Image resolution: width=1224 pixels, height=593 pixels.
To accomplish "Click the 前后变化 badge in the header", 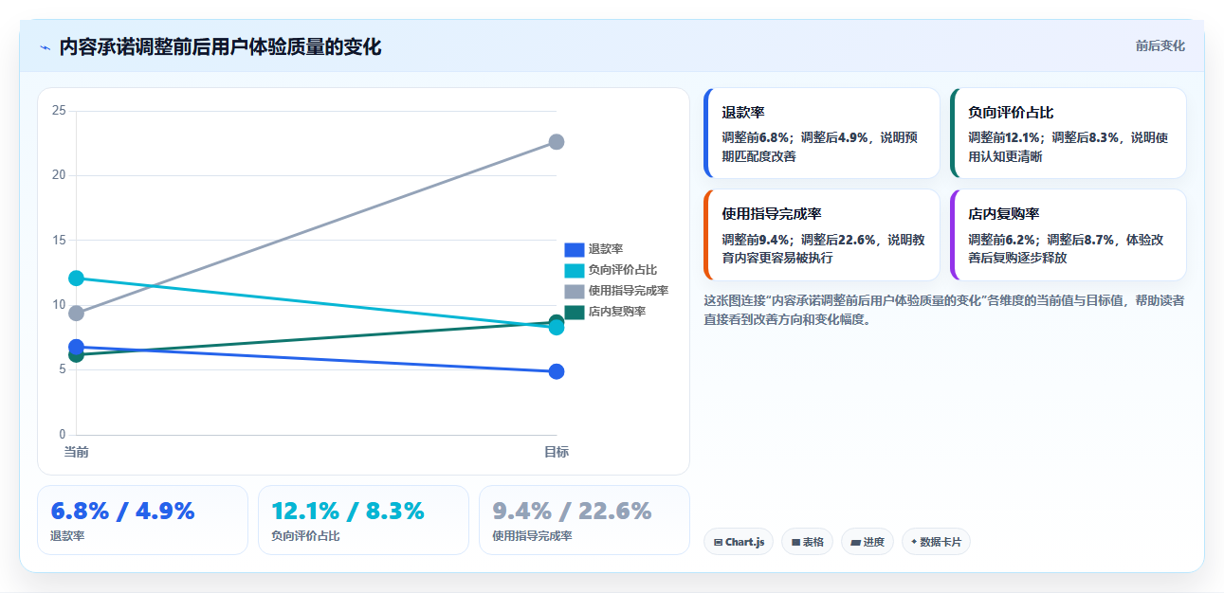I will pyautogui.click(x=1160, y=46).
